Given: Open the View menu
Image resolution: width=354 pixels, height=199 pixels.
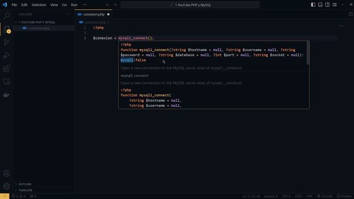Looking at the screenshot, I should (x=54, y=5).
